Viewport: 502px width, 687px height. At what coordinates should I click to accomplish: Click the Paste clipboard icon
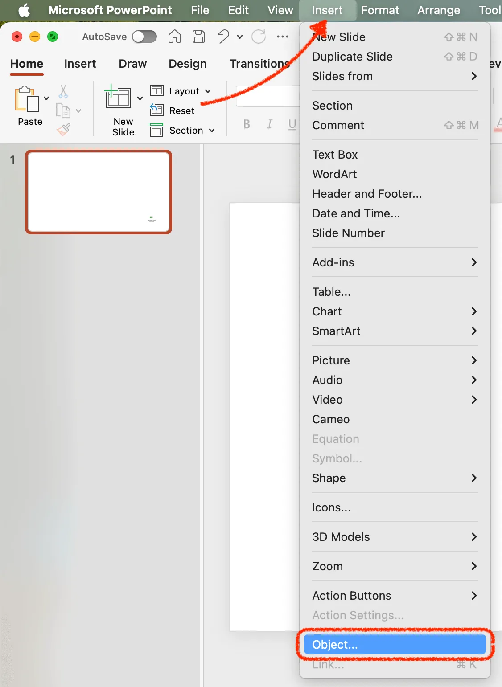[27, 99]
